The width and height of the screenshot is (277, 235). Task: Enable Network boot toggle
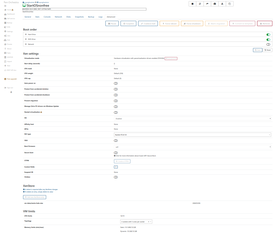click(x=268, y=44)
